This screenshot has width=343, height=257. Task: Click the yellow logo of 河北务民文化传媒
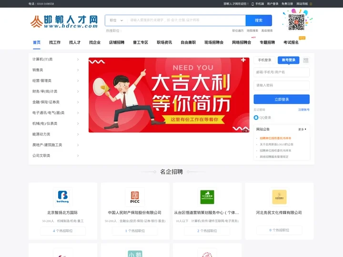(x=279, y=197)
